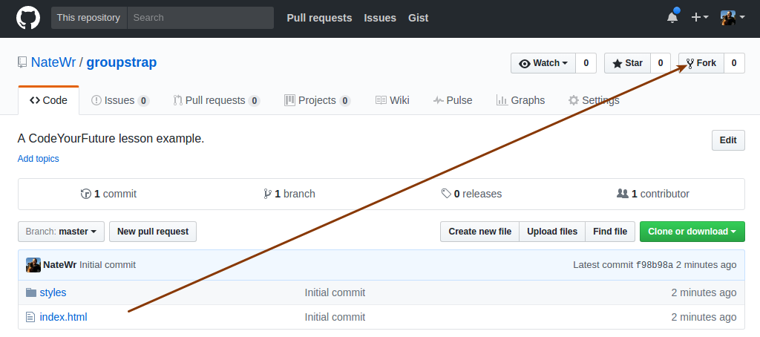Open user avatar profile menu

pos(733,18)
